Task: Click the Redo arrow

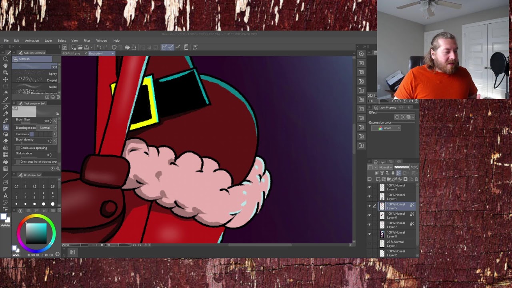Action: [x=105, y=47]
